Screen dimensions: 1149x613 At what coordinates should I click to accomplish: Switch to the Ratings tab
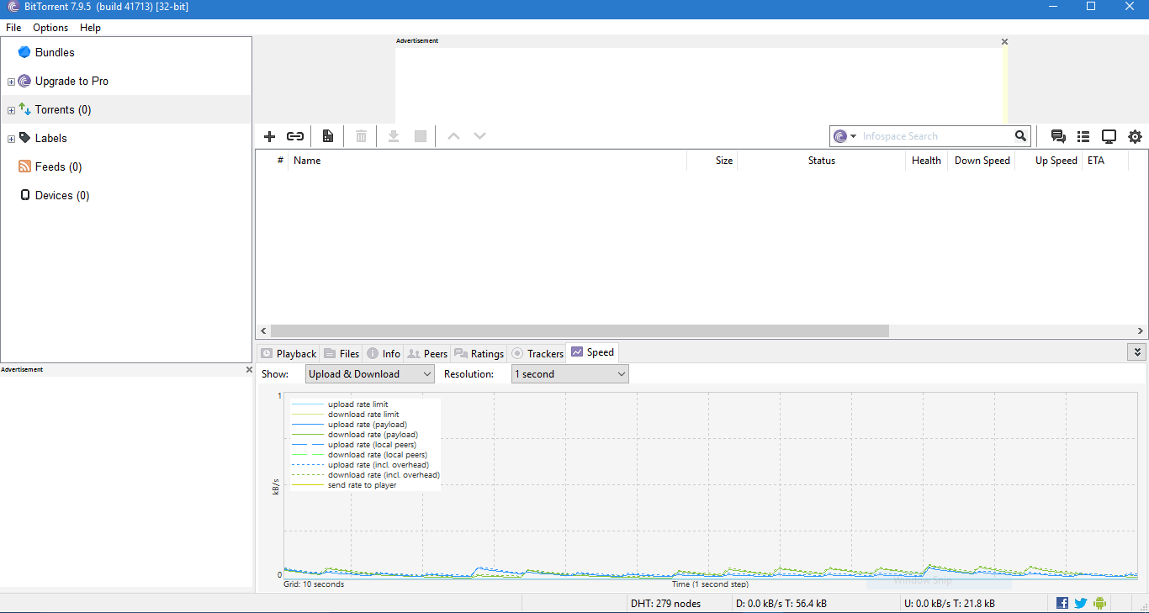(479, 353)
